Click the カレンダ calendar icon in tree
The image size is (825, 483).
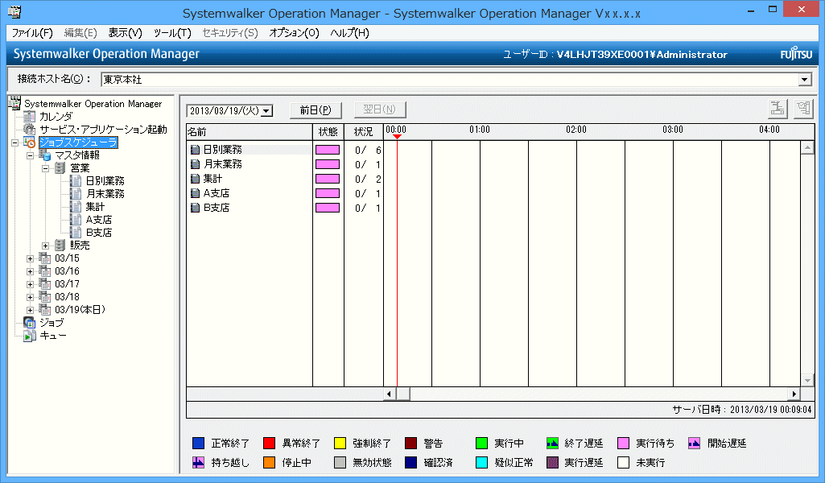click(30, 116)
